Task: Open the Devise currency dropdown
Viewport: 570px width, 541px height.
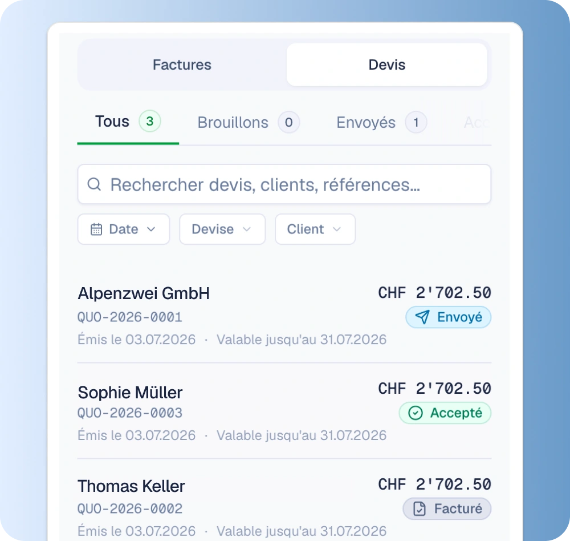Action: [222, 229]
